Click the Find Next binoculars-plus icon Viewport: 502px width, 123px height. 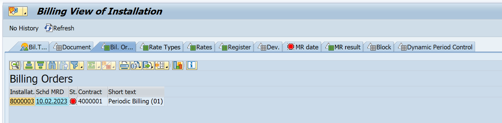click(64, 65)
